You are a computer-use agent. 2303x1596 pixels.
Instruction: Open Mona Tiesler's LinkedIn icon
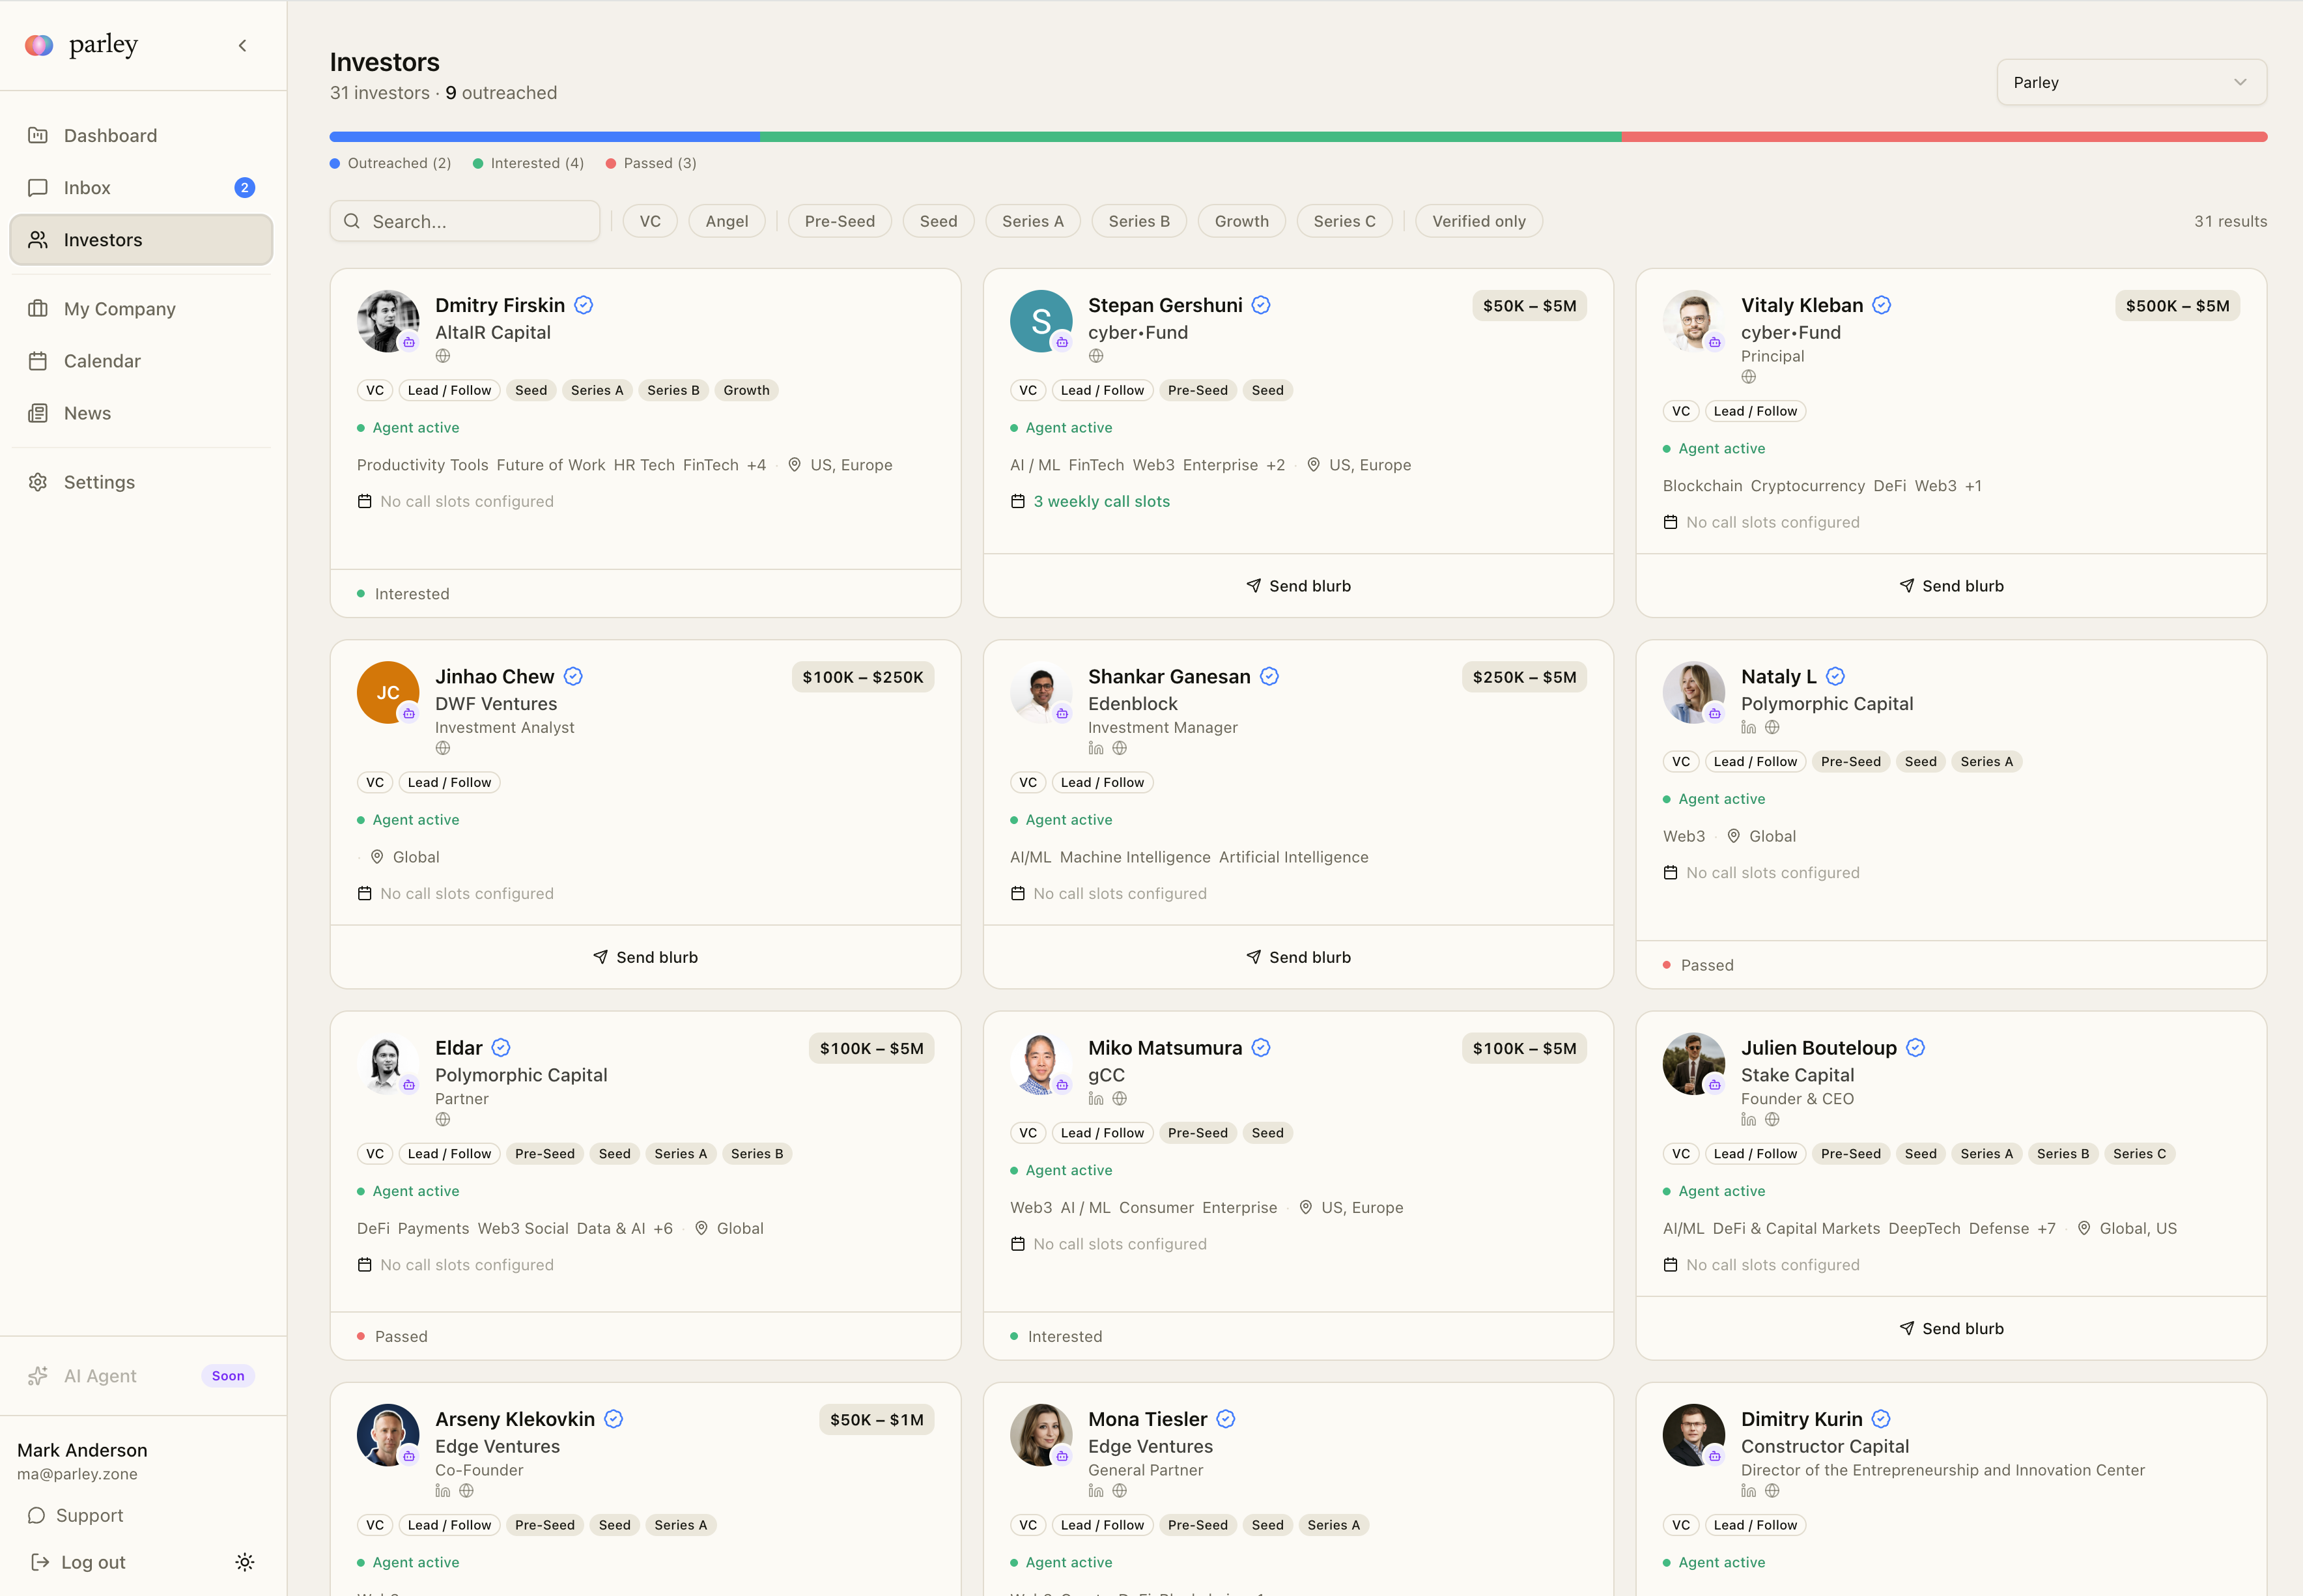[1097, 1490]
